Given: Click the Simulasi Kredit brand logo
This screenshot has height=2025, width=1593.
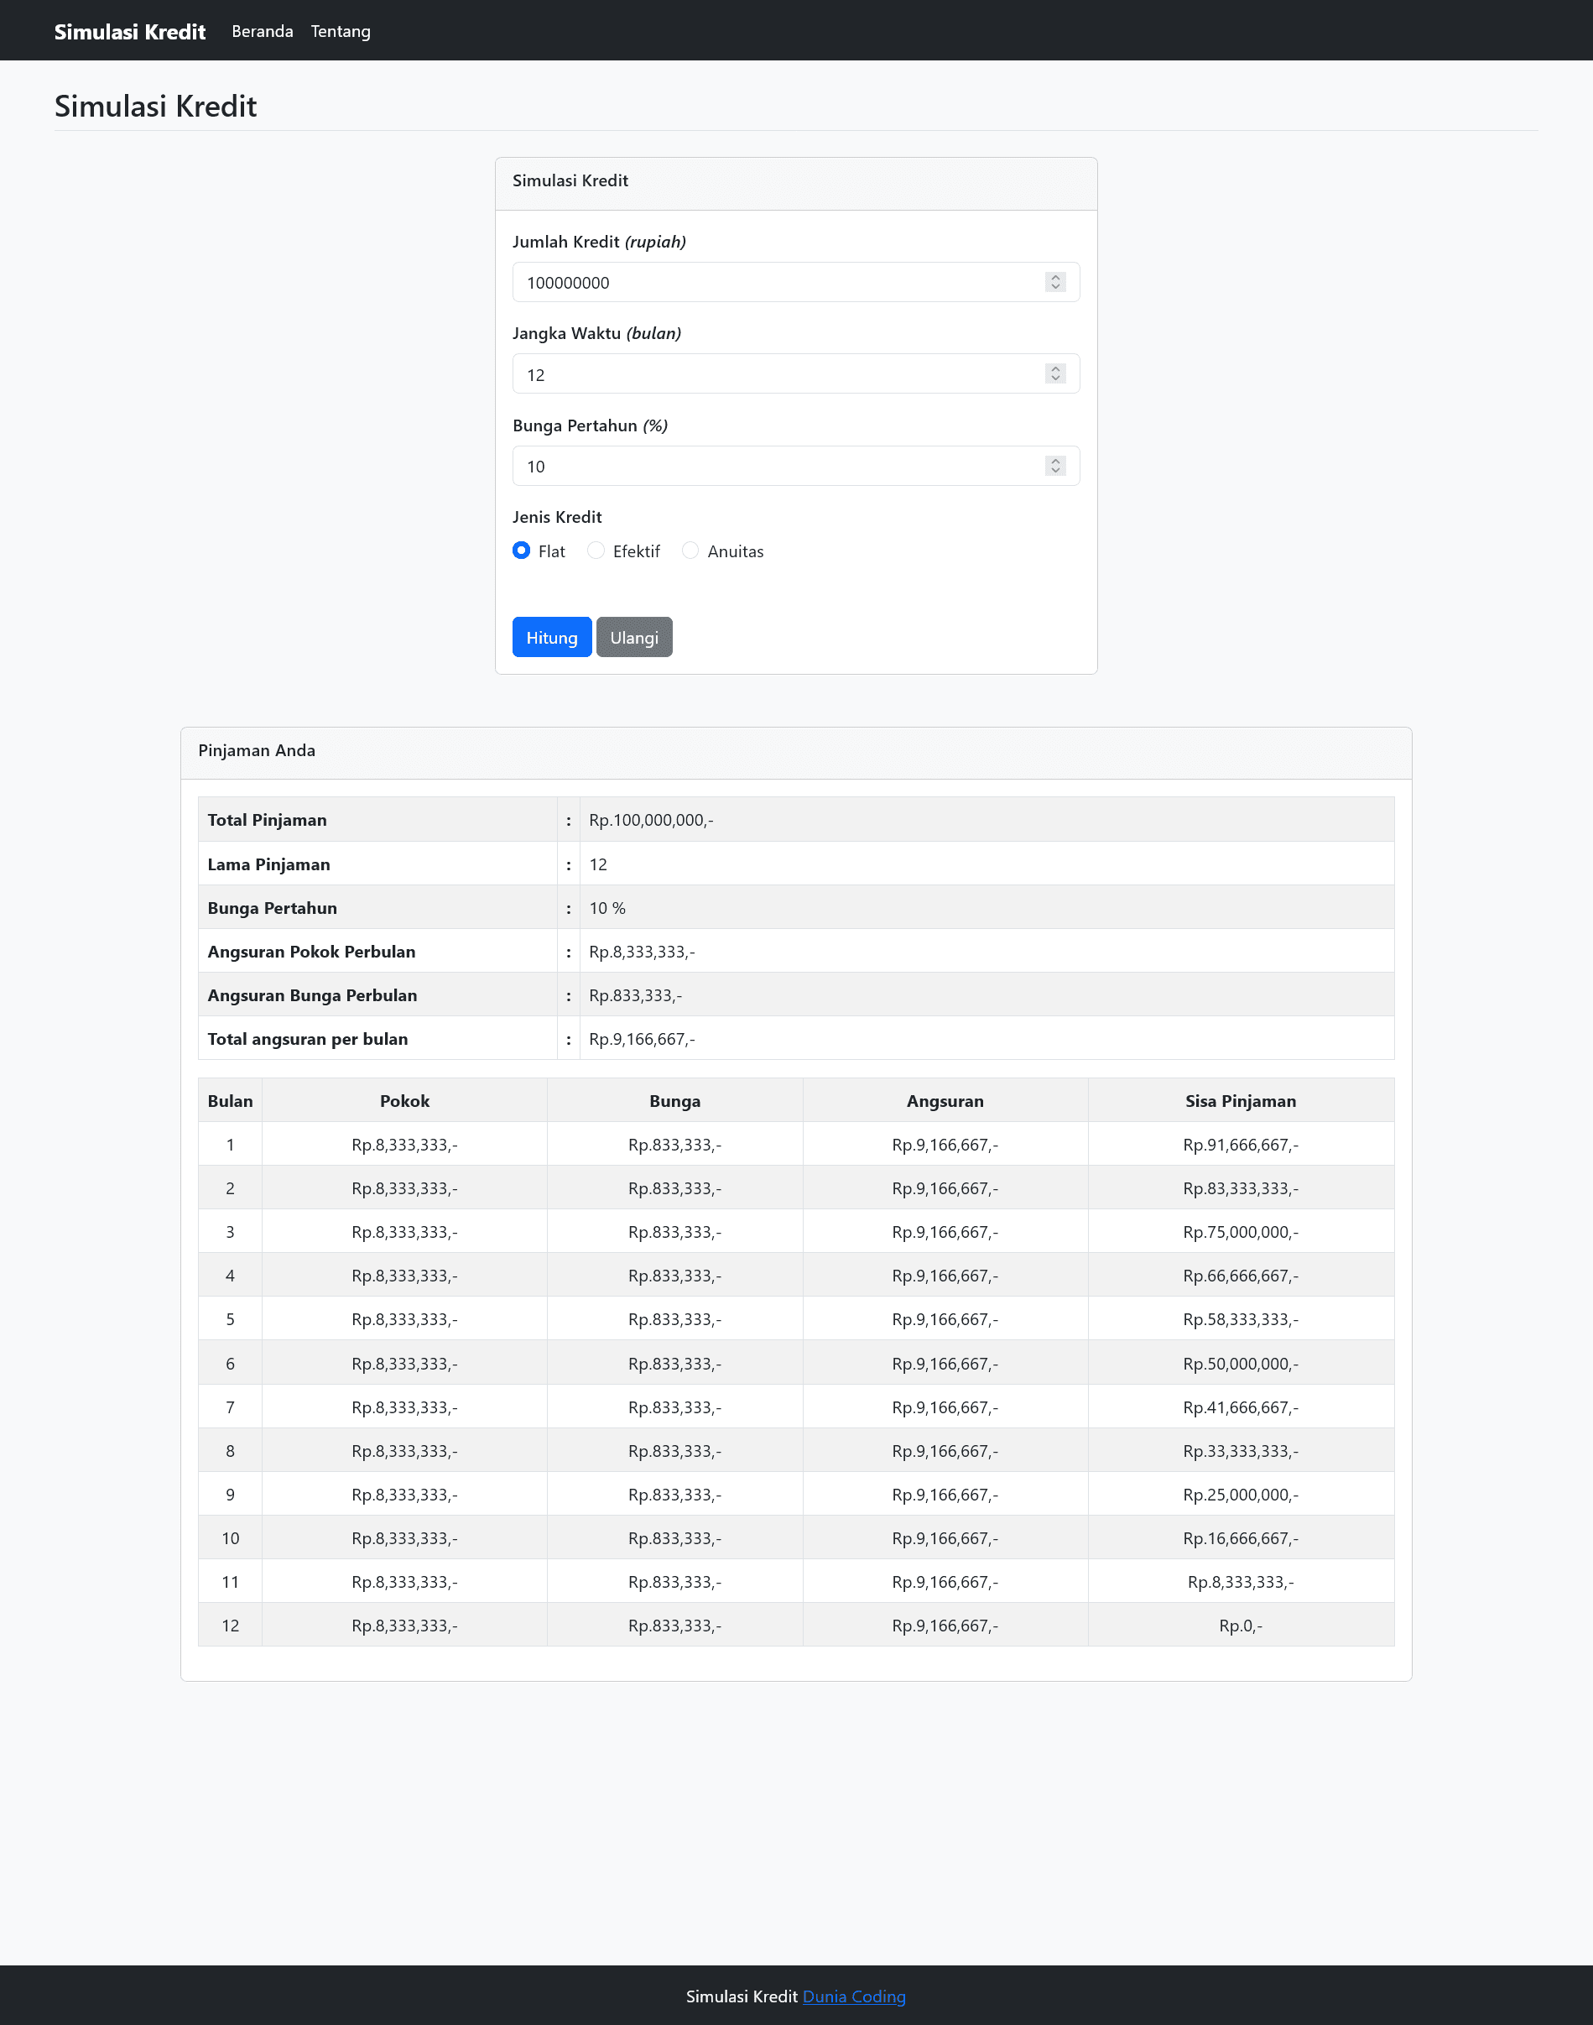Looking at the screenshot, I should point(130,30).
